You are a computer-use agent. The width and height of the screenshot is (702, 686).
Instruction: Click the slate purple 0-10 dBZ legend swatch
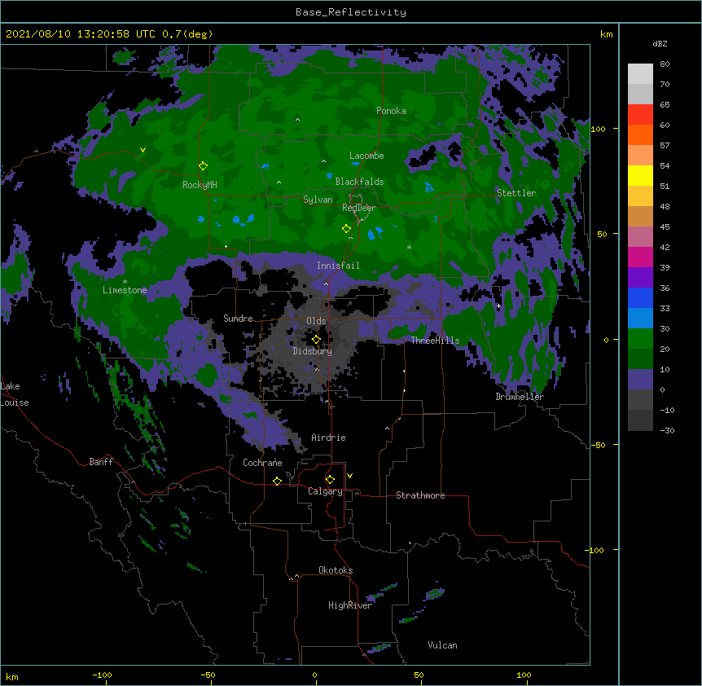click(640, 380)
